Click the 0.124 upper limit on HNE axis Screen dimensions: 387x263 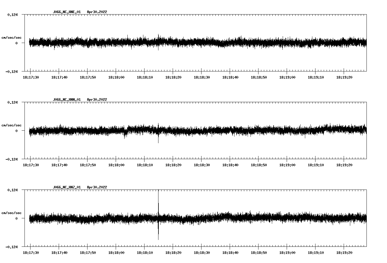coord(13,15)
